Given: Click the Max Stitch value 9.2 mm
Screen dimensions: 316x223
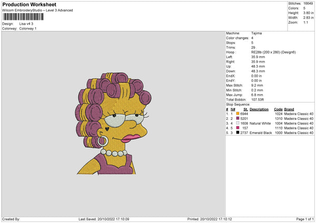Looking at the screenshot, I should click(257, 85).
